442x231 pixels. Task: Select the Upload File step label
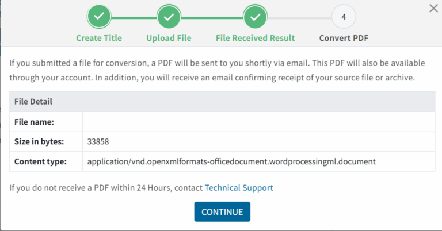tap(169, 38)
